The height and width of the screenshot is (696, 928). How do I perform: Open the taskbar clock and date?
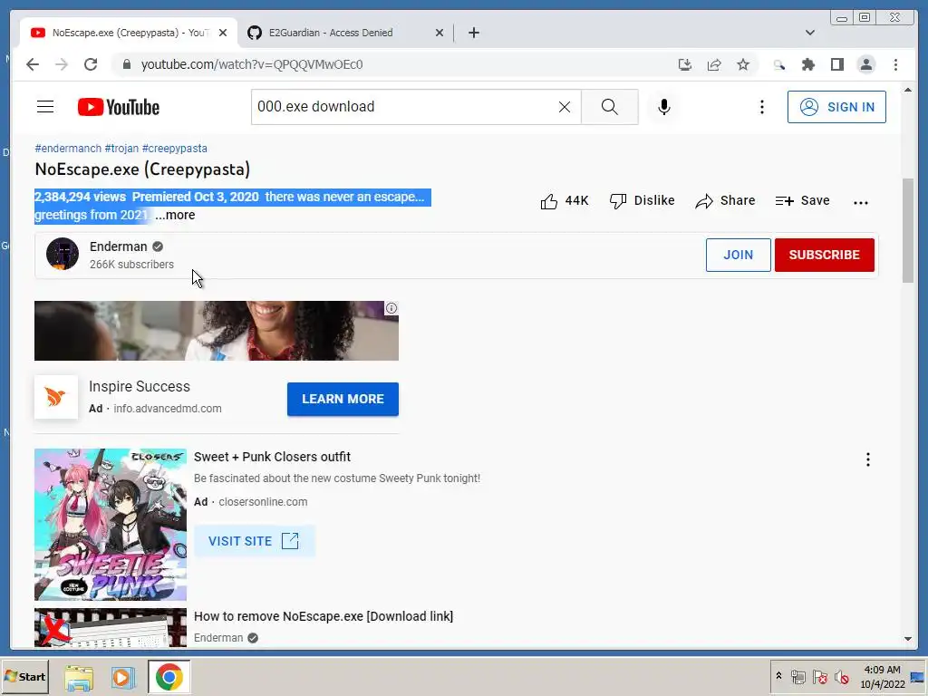(x=883, y=677)
